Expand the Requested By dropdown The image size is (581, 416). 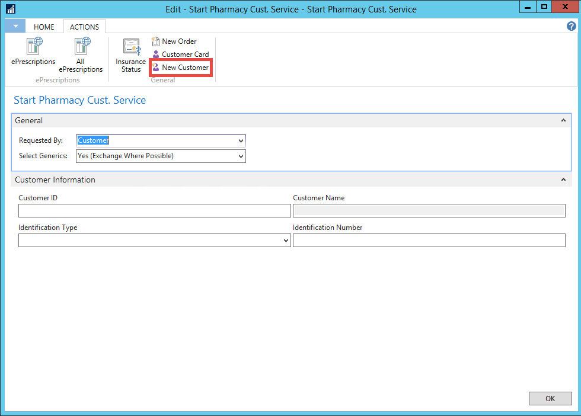coord(240,141)
